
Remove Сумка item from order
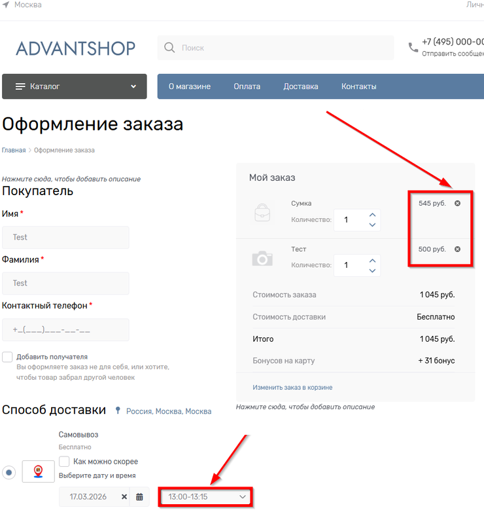tap(457, 204)
